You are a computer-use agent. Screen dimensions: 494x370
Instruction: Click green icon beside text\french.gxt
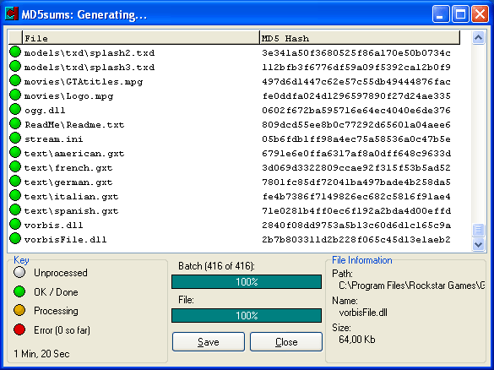pyautogui.click(x=15, y=166)
